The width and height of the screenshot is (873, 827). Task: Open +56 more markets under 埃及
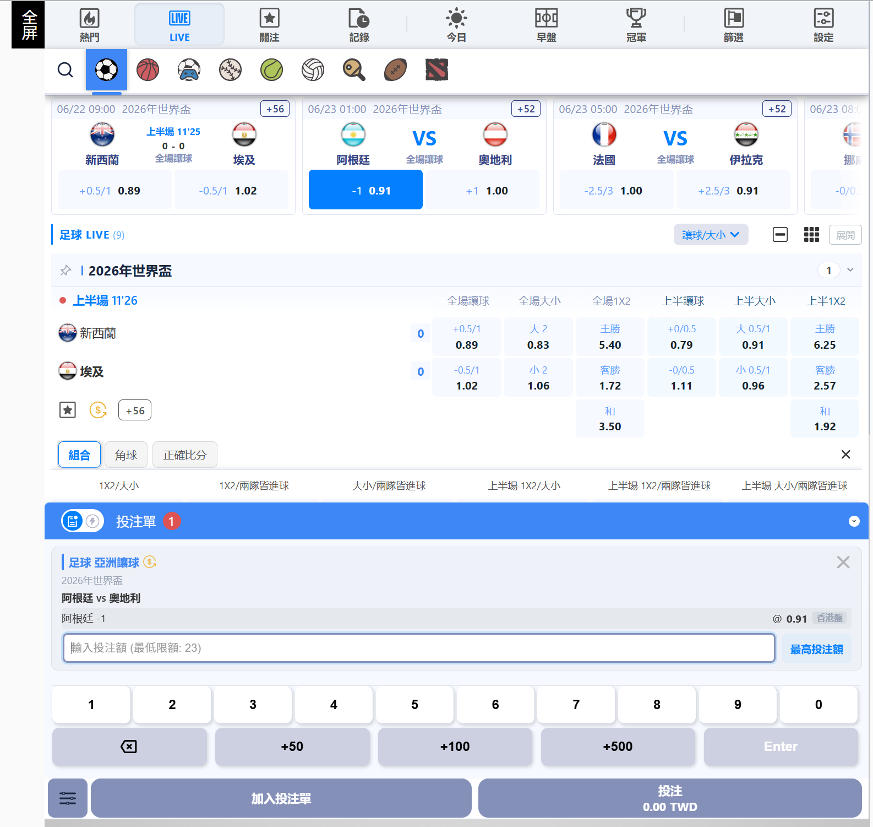[135, 410]
